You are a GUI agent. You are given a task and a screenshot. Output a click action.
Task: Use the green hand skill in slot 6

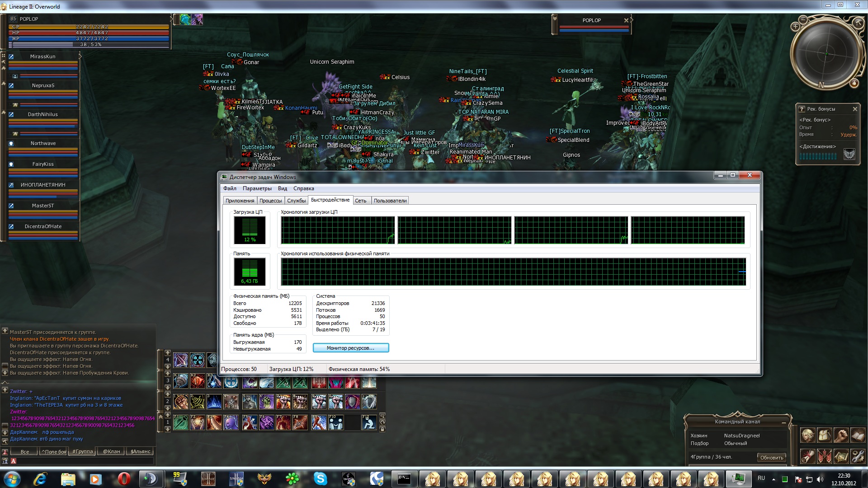267,401
